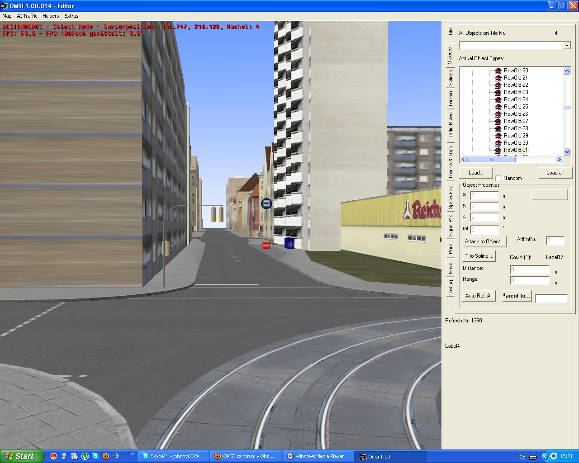Click the uTorrent quick launch icon
The image size is (579, 463).
coord(85,456)
